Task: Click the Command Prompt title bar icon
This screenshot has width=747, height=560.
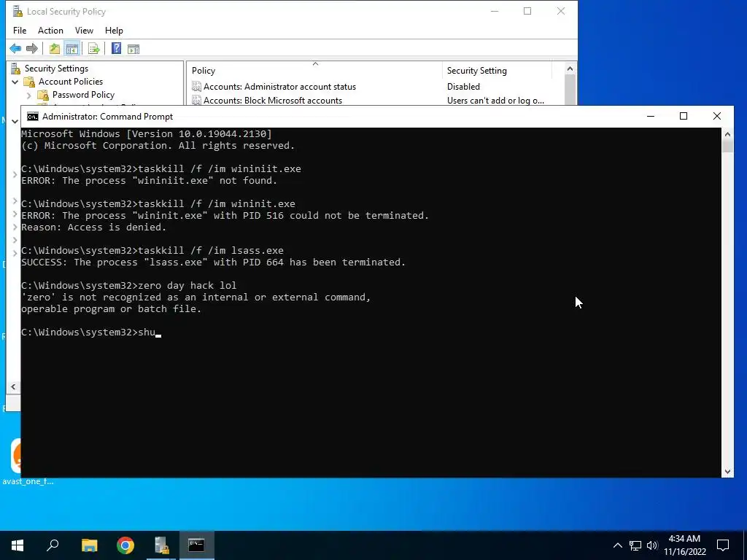Action: pos(32,117)
